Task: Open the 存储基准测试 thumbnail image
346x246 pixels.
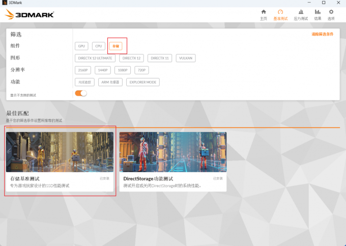Action: 60,152
